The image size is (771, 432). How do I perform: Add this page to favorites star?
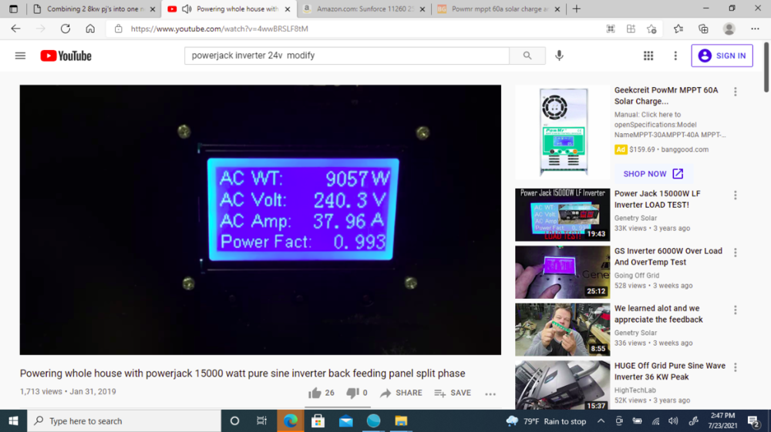tap(651, 29)
